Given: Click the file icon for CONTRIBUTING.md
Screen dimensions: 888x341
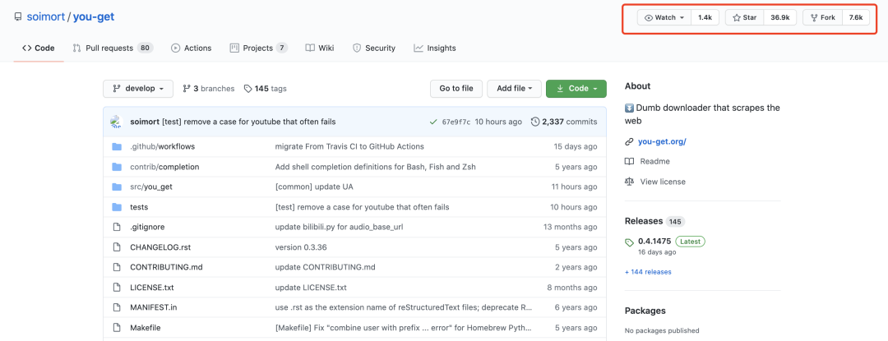Looking at the screenshot, I should tap(117, 267).
